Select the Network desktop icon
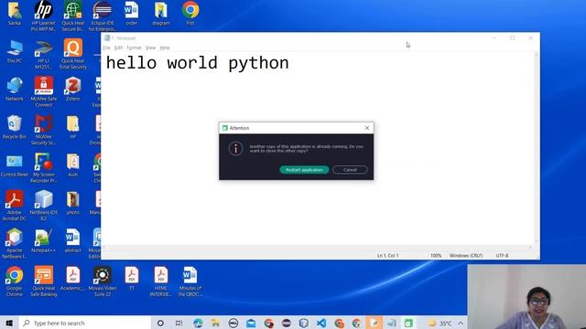Image resolution: width=586 pixels, height=329 pixels. pos(15,90)
